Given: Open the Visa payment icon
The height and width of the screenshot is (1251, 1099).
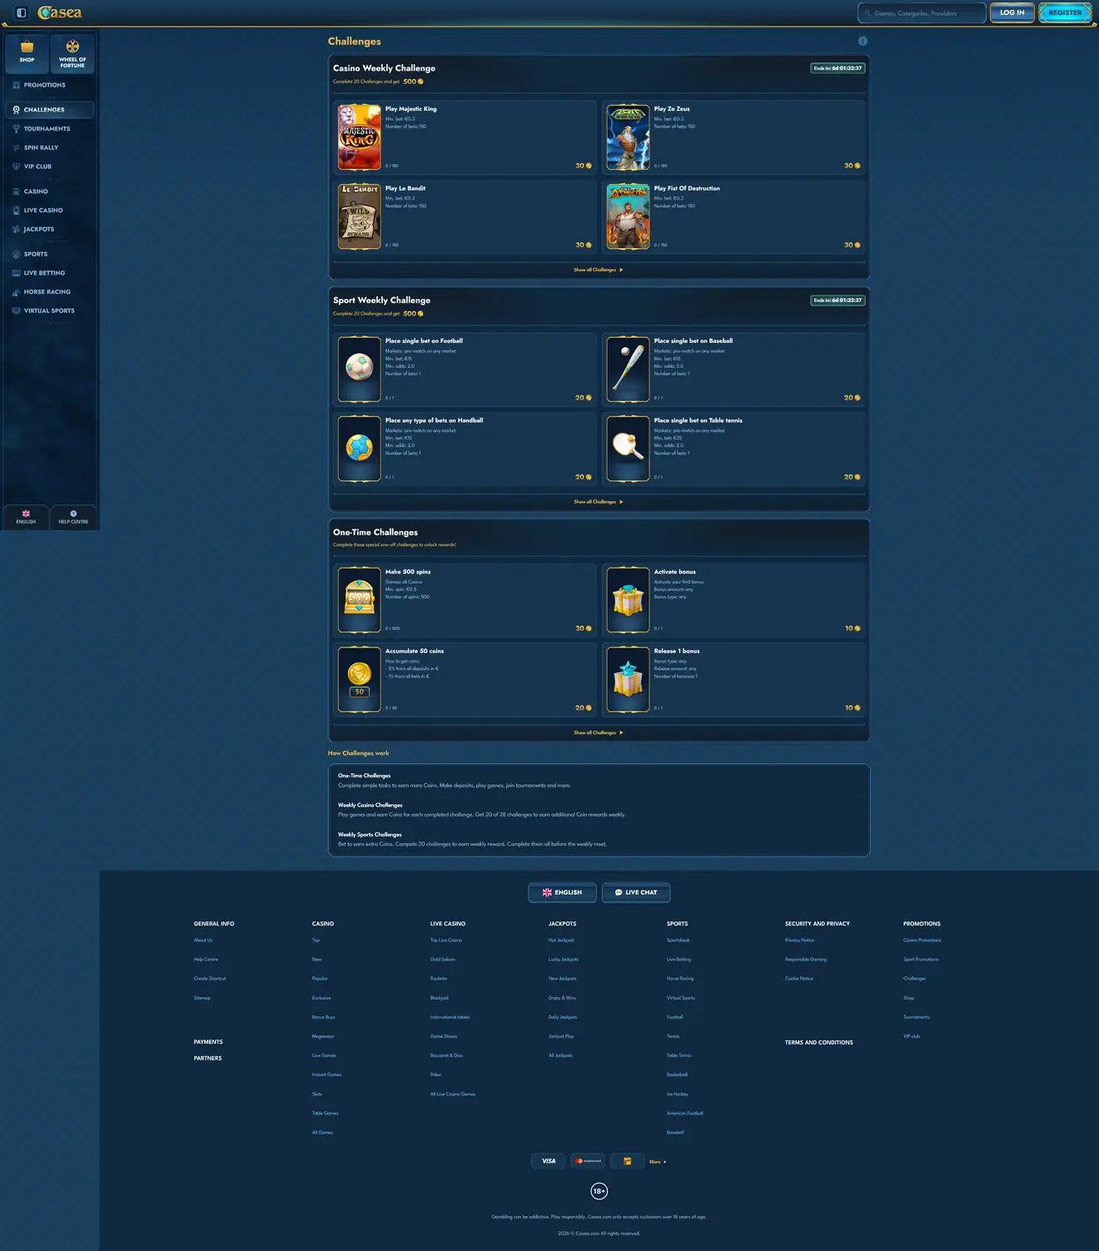Looking at the screenshot, I should tap(549, 1161).
